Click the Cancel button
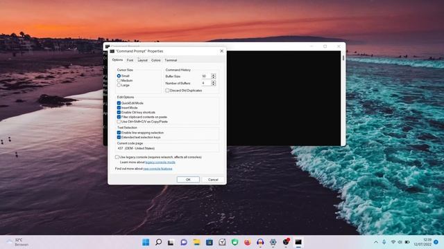444x249 pixels. [213, 180]
